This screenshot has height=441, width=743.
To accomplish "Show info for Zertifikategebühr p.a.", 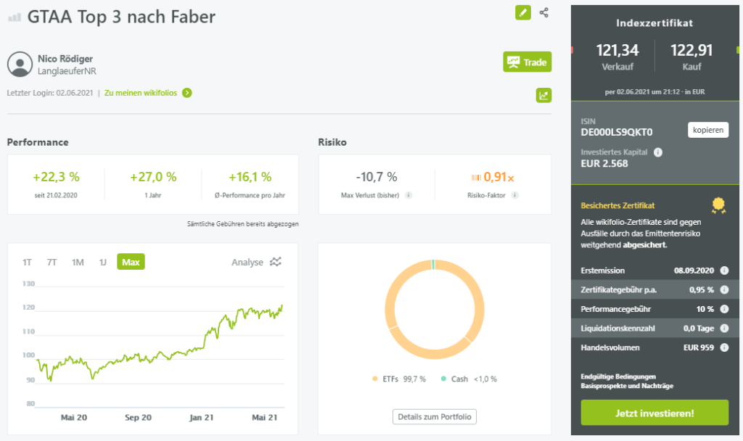I will coord(724,289).
